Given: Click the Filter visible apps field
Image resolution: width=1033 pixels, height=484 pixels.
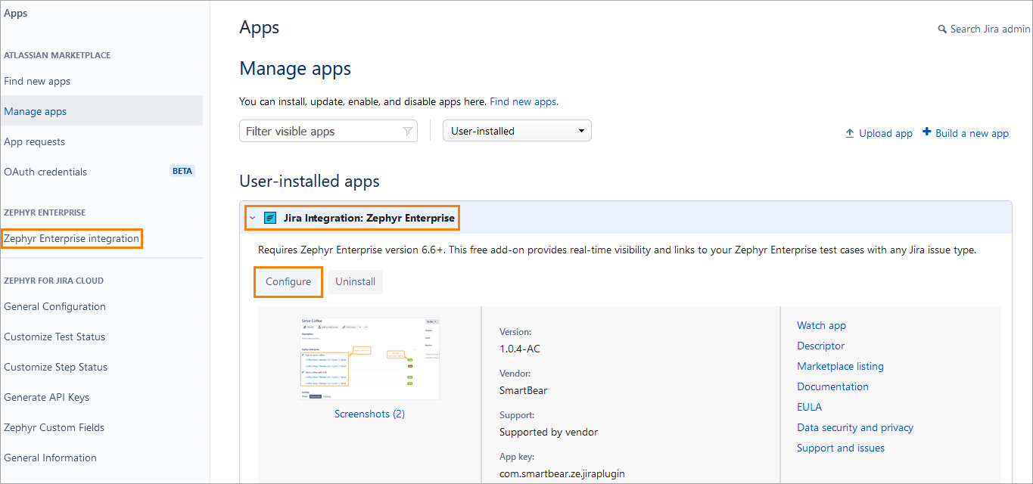Looking at the screenshot, I should click(x=322, y=132).
